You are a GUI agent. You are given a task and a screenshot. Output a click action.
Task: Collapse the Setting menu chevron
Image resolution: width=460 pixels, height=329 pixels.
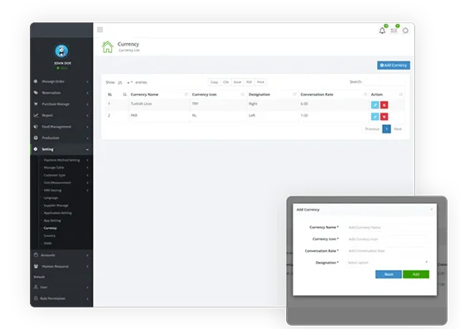pos(87,149)
